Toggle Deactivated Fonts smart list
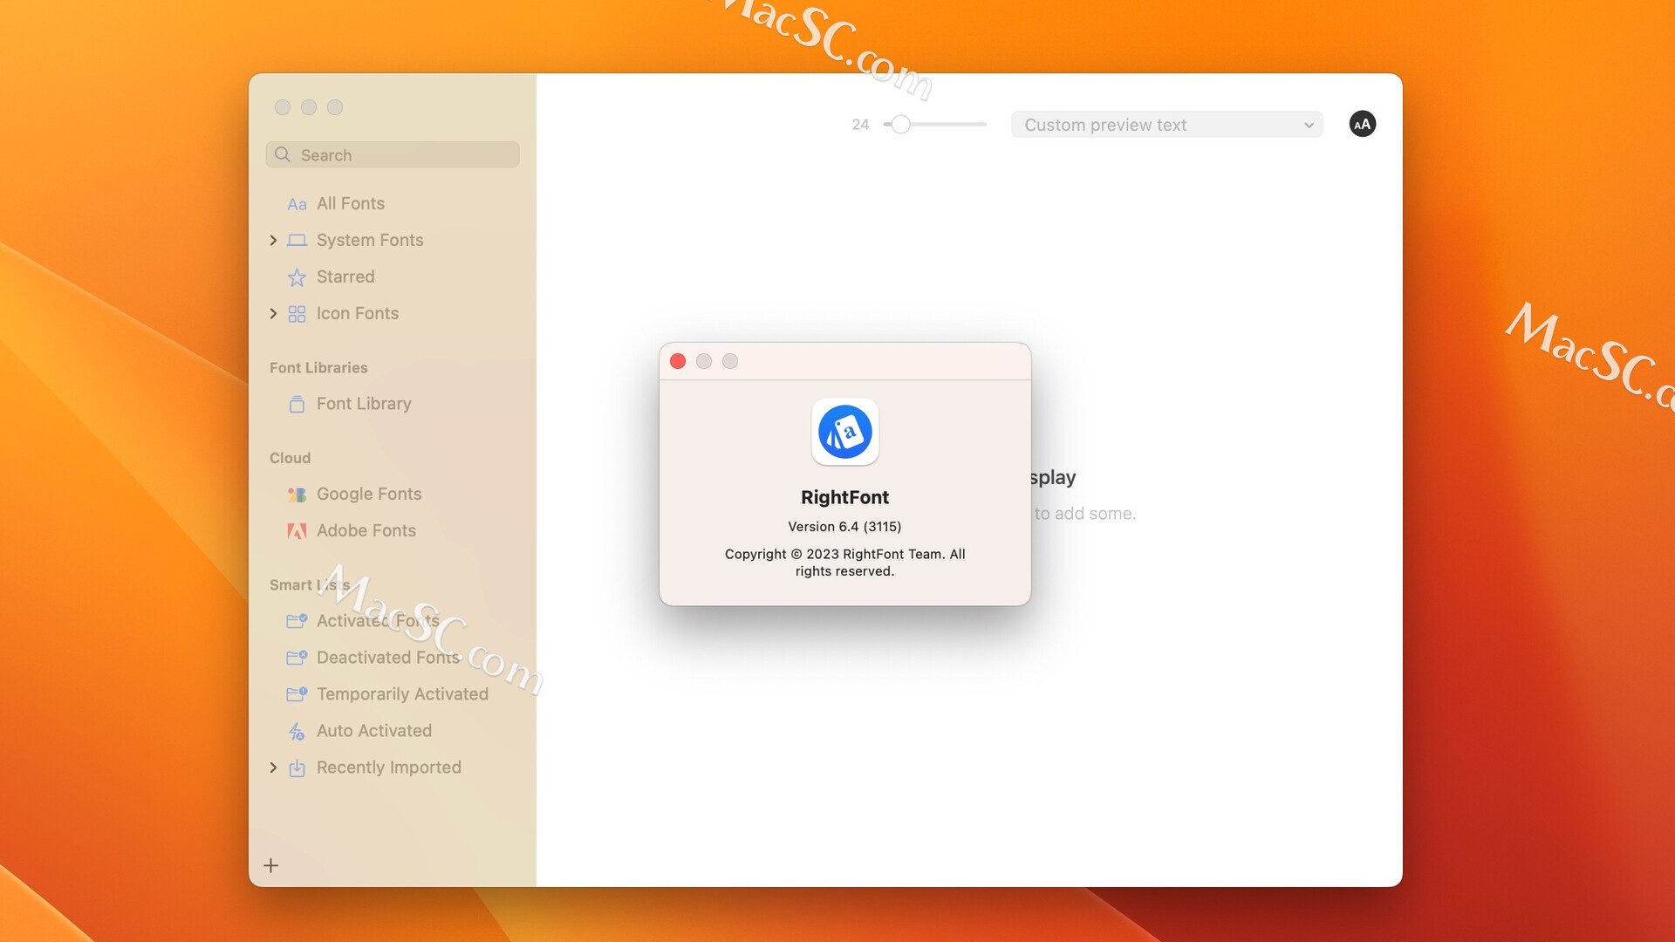Viewport: 1675px width, 942px height. click(x=387, y=658)
